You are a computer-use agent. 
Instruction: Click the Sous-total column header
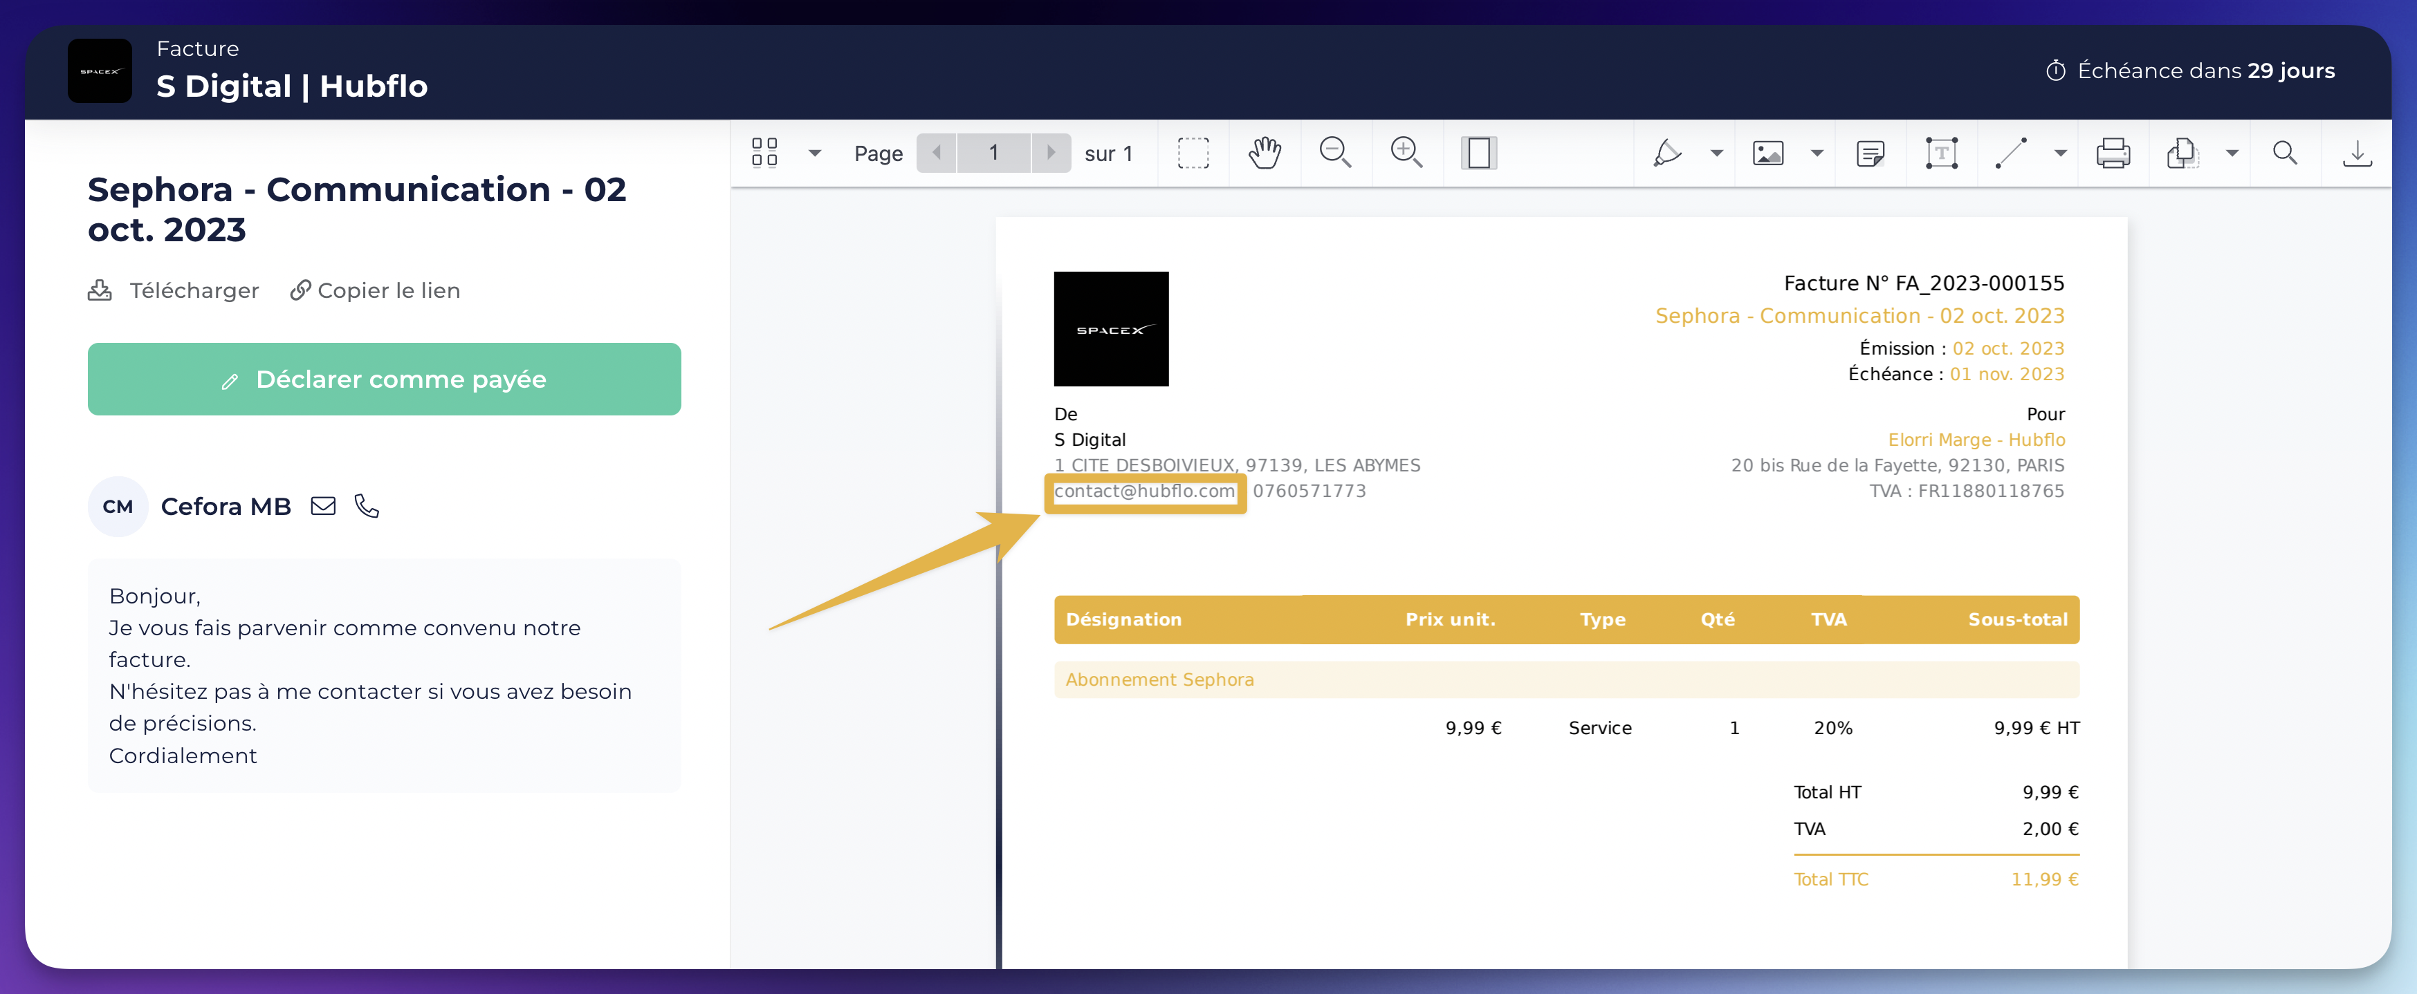[2017, 620]
